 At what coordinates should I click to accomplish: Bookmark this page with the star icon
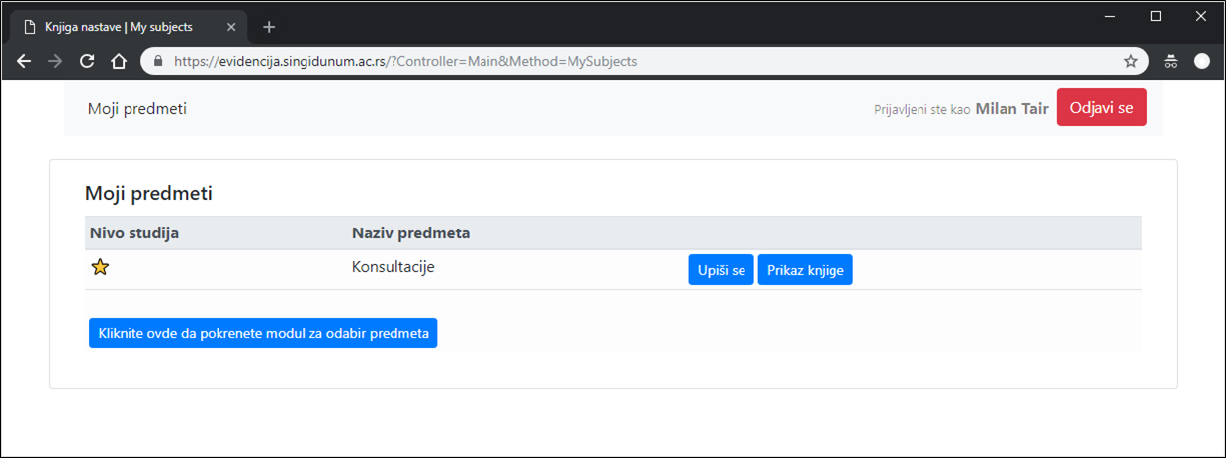coord(1130,61)
